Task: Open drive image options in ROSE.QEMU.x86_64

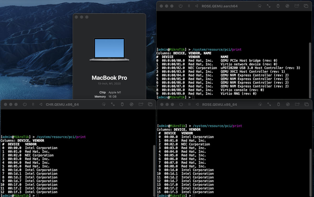Action: click(x=288, y=104)
